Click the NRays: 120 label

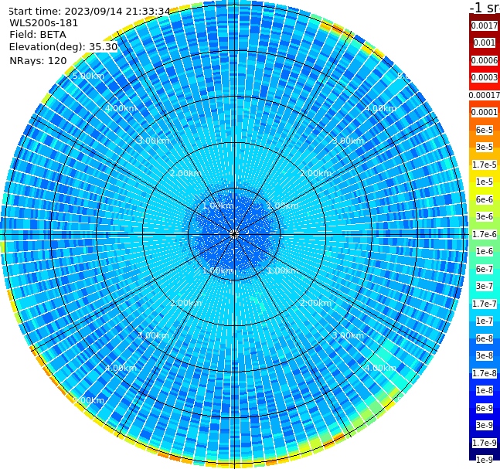click(x=38, y=60)
